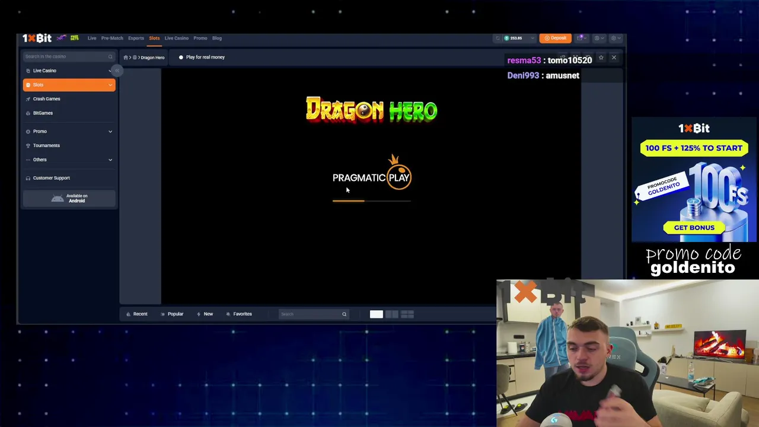759x427 pixels.
Task: Open the 1xBit logo home link
Action: point(37,38)
